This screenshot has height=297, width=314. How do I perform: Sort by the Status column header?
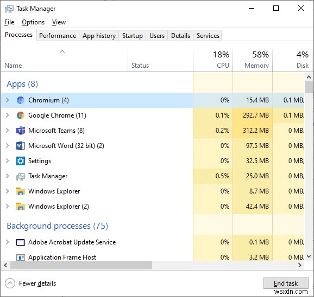160,60
